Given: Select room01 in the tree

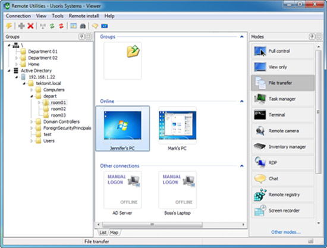Looking at the screenshot, I should point(58,103).
